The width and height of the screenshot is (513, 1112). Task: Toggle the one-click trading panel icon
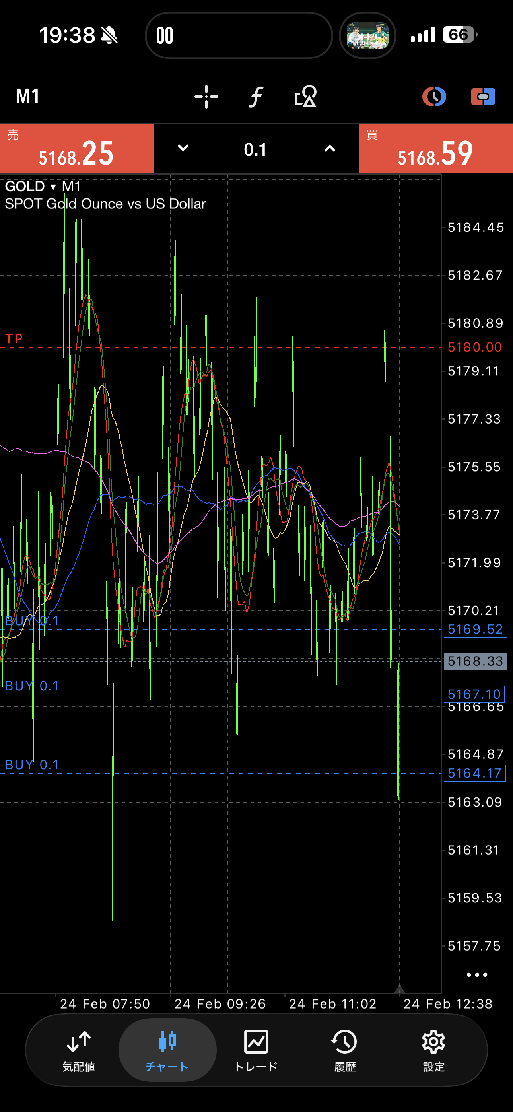[x=483, y=96]
